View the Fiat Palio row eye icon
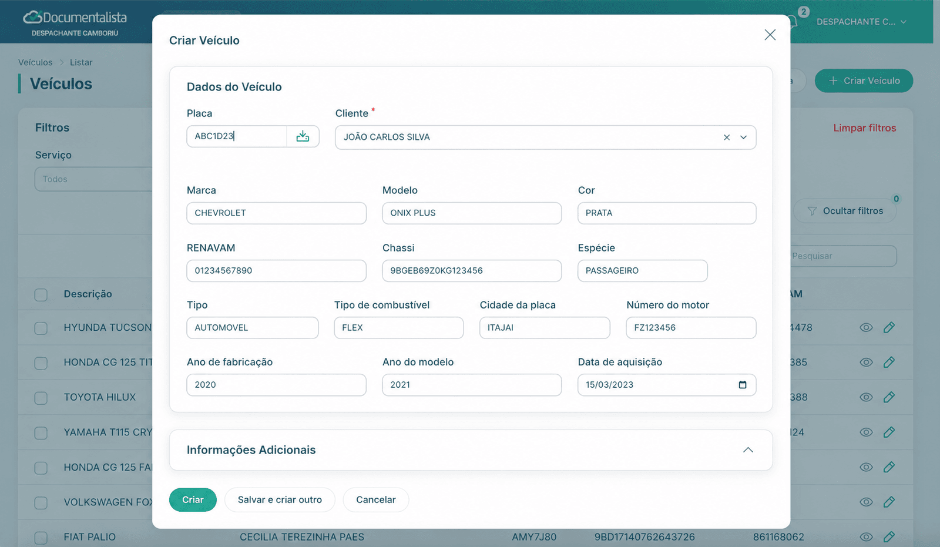The width and height of the screenshot is (940, 547). 866,537
